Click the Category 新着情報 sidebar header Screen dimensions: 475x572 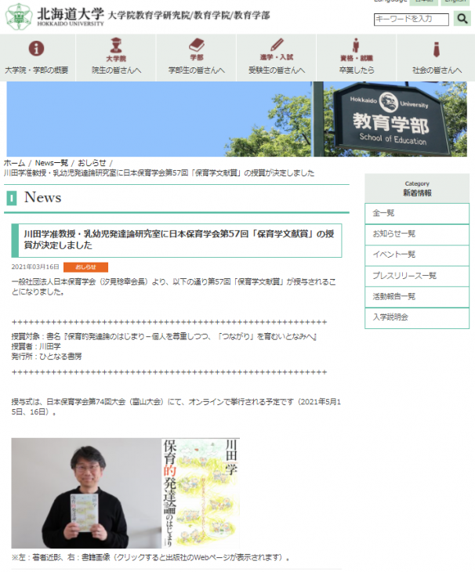point(417,188)
